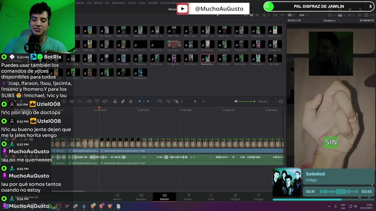Select the highlighted 'Mostrando ...' clip thumbnail
376x211 pixels.
208,58
